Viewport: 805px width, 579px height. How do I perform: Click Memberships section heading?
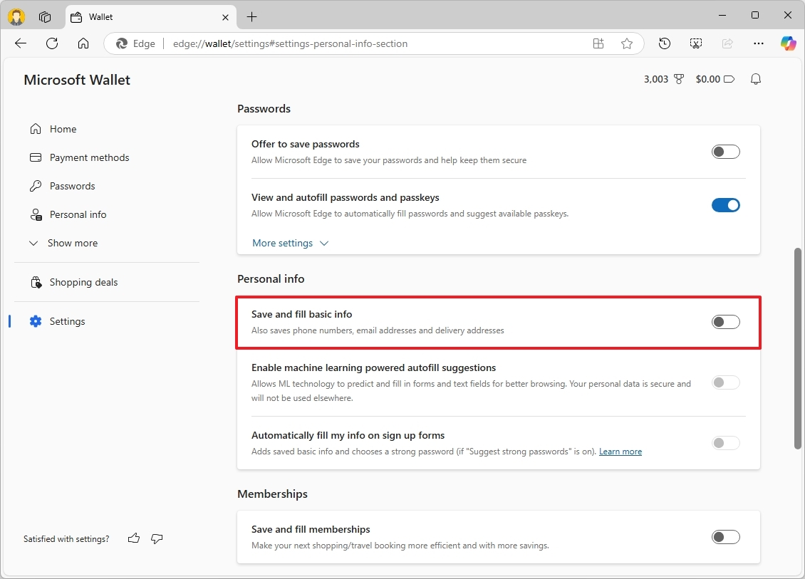pyautogui.click(x=272, y=494)
